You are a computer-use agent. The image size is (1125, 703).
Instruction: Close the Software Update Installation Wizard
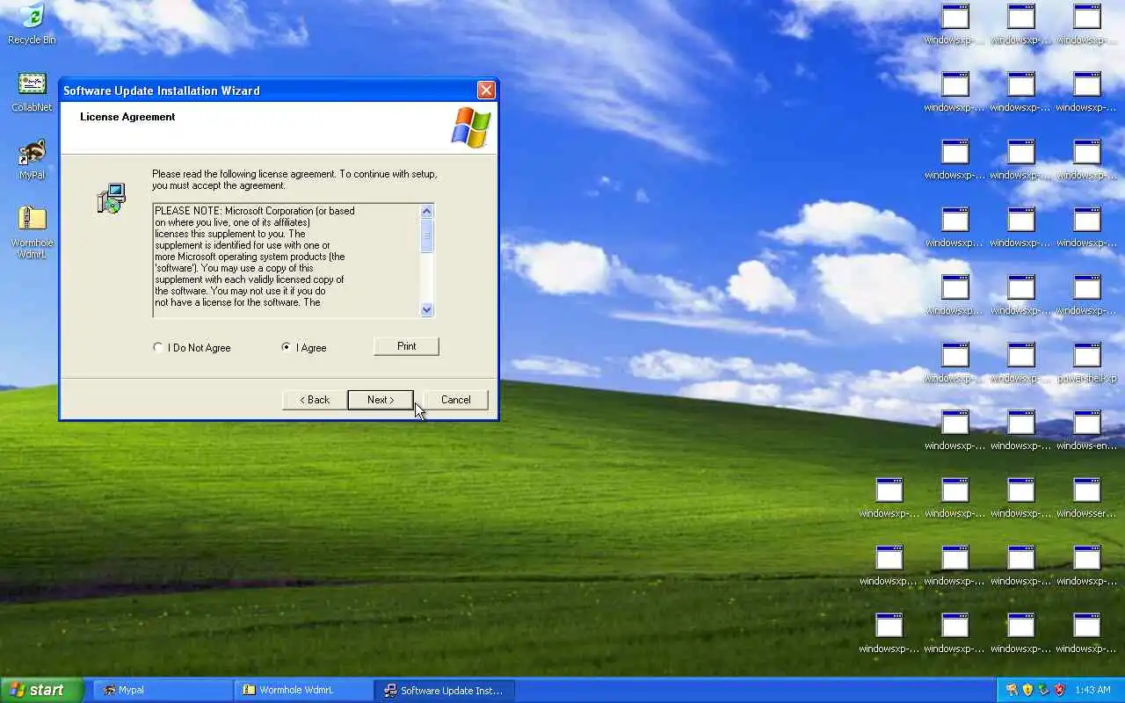coord(486,91)
